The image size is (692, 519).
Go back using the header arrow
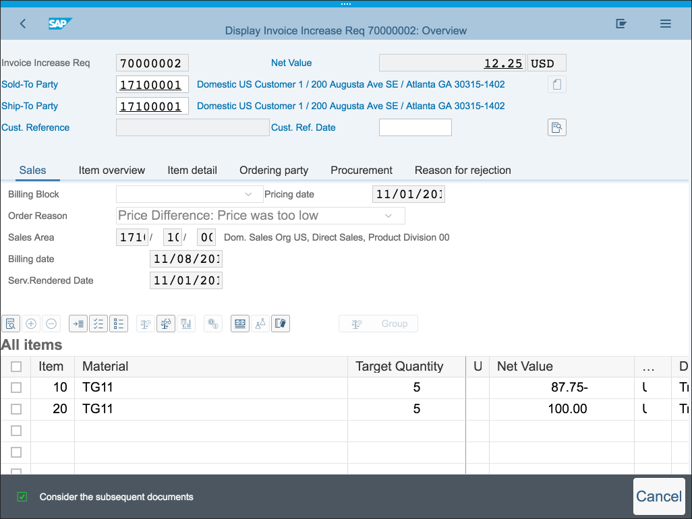tap(23, 24)
